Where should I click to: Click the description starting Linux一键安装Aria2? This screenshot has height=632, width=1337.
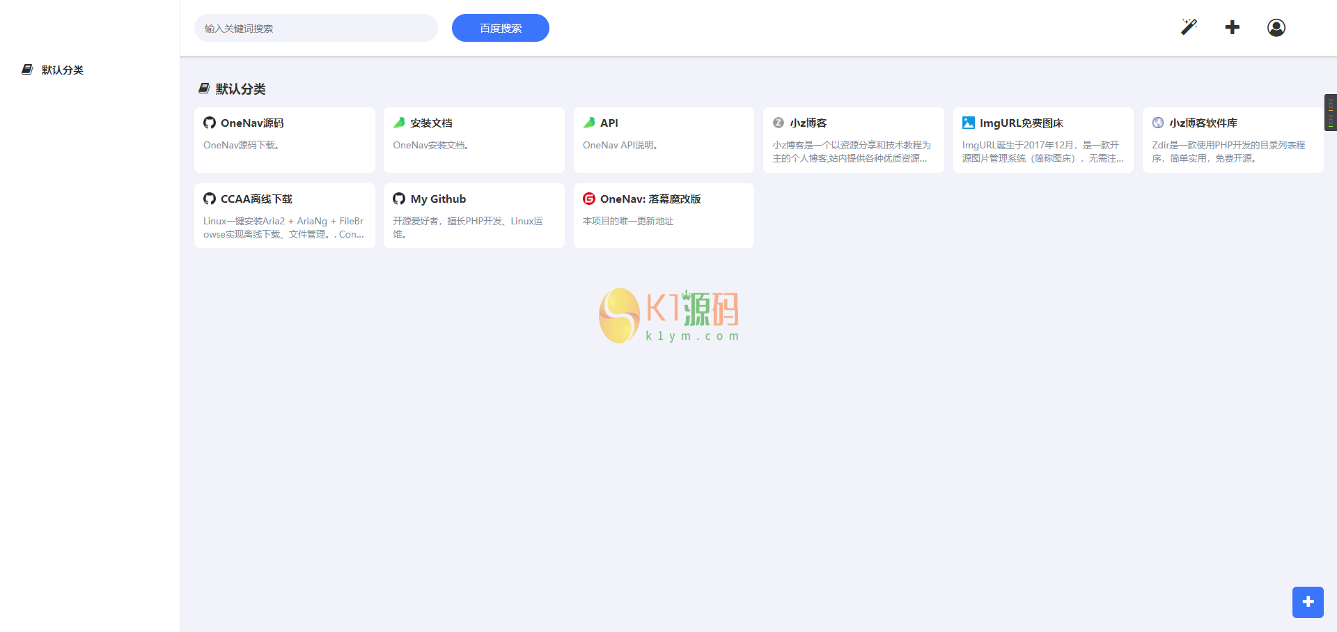283,228
